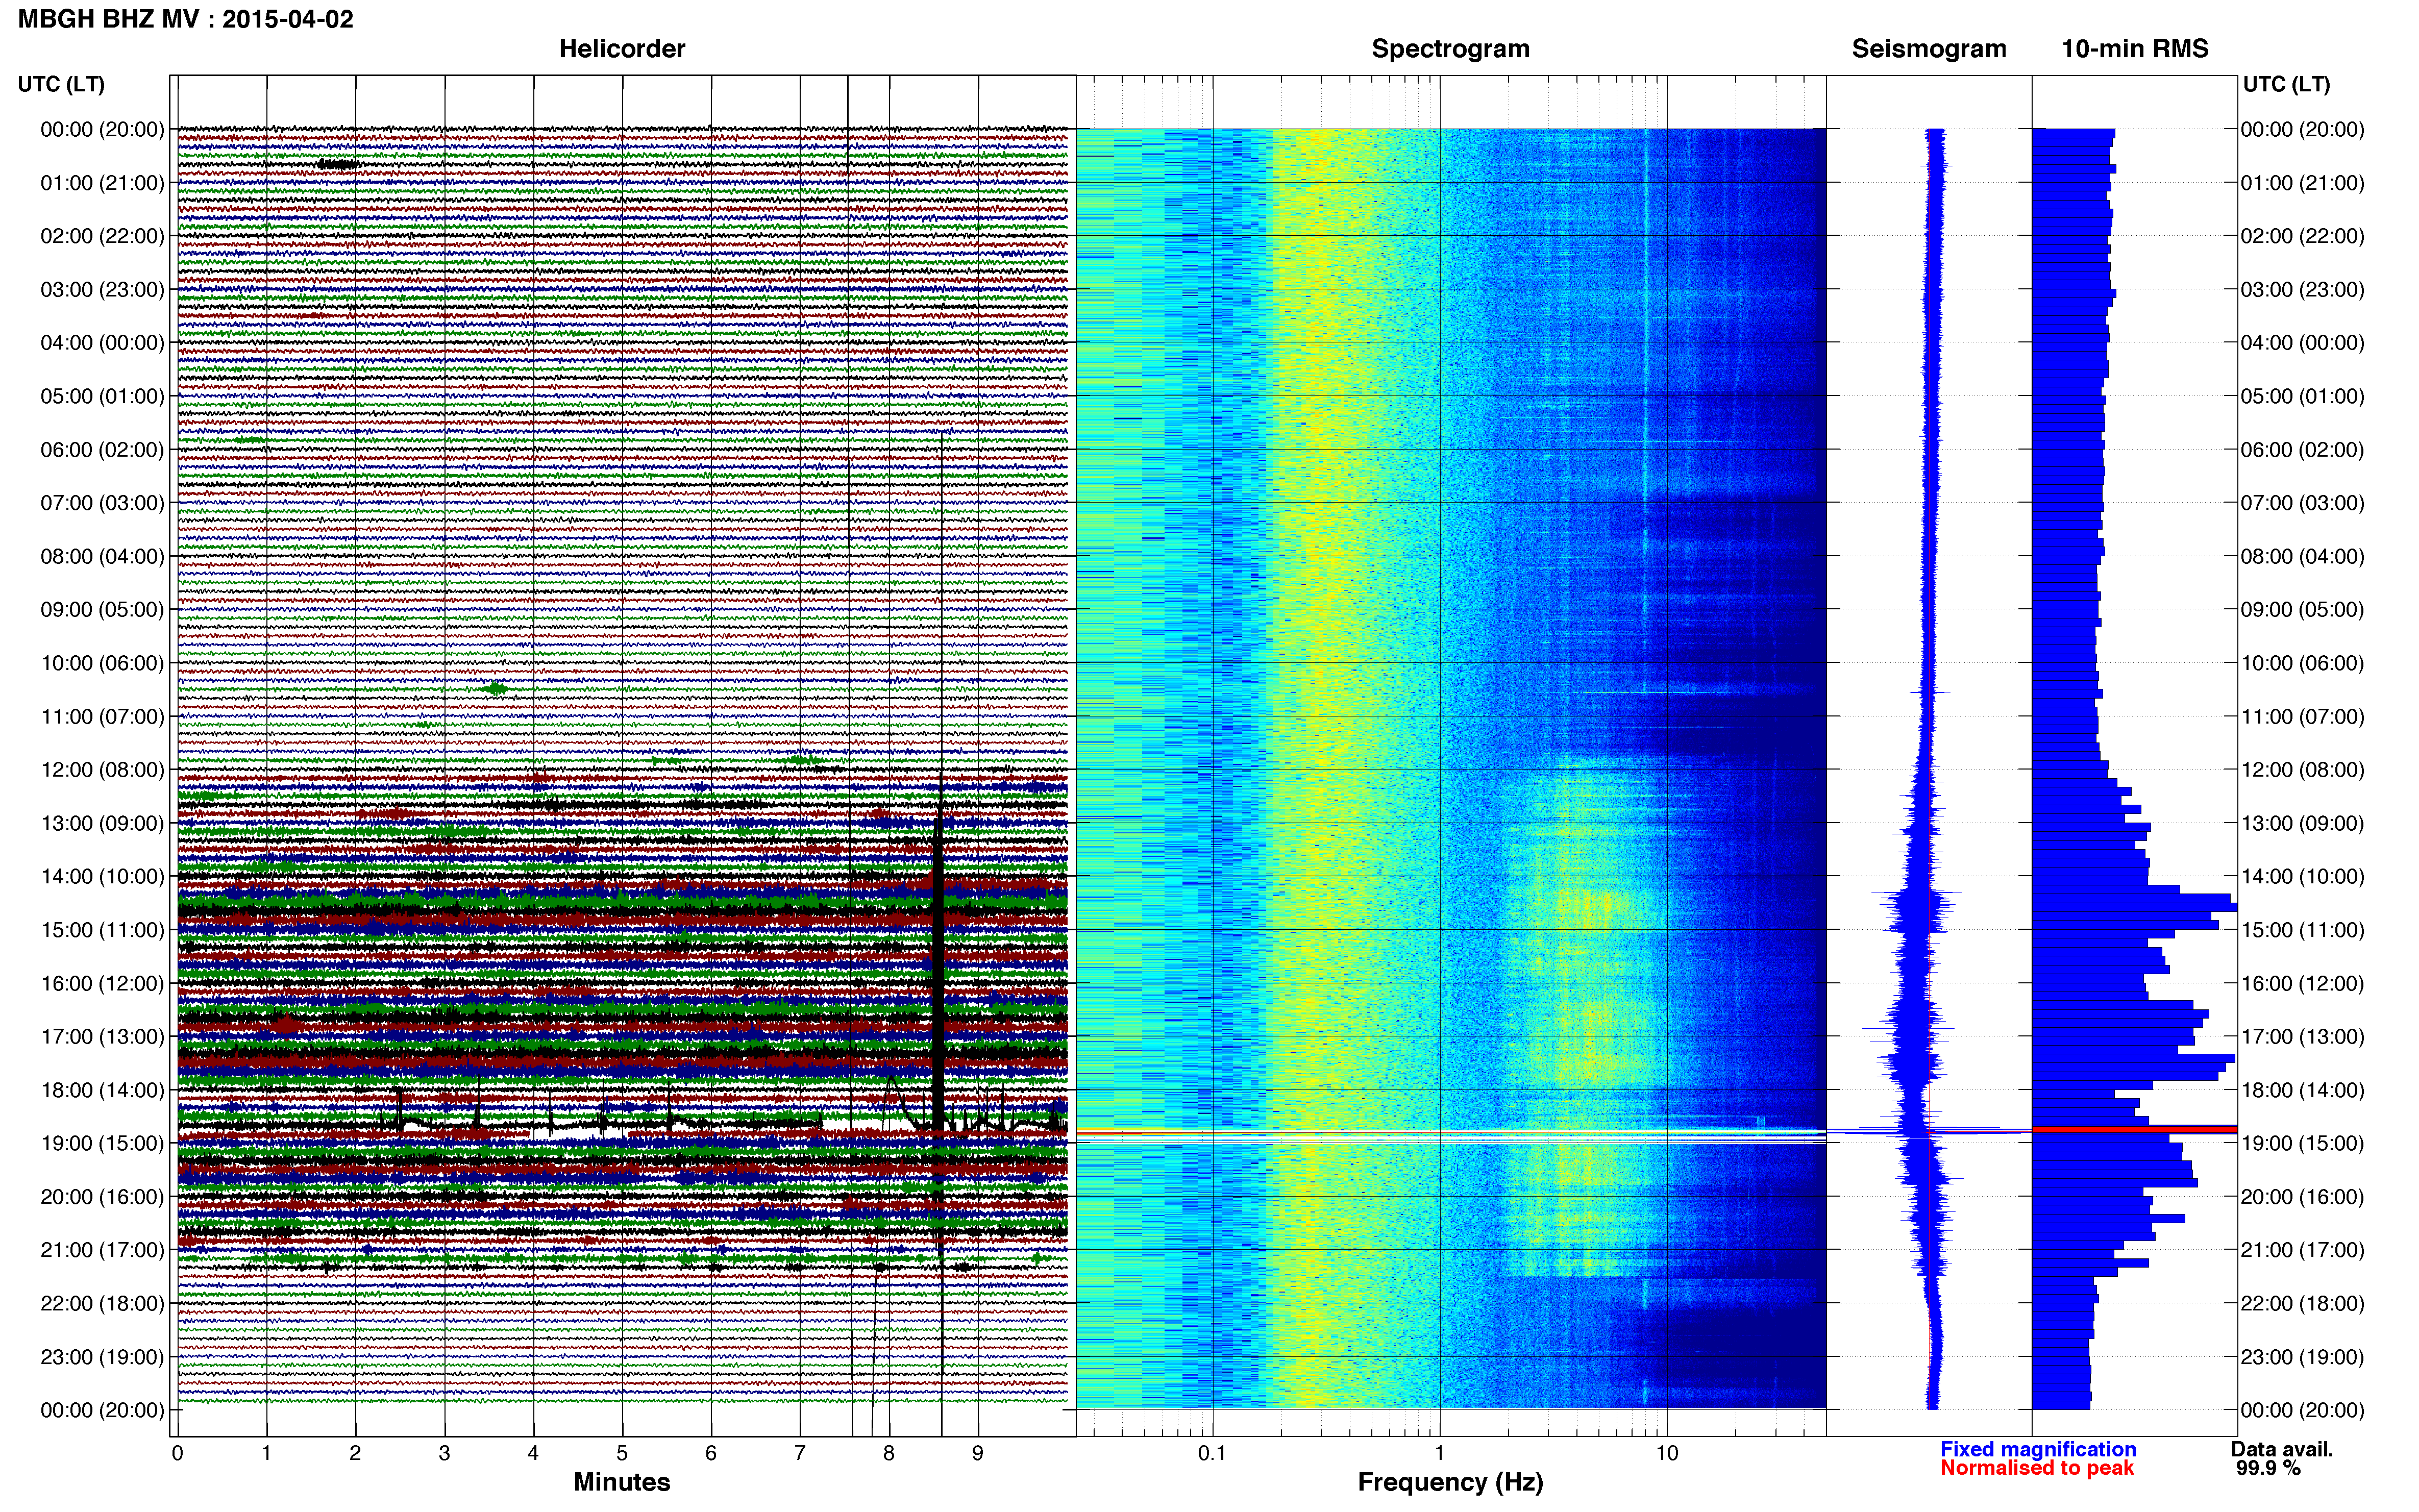Click the blue 'Fixed magnification' legend text

point(2038,1449)
